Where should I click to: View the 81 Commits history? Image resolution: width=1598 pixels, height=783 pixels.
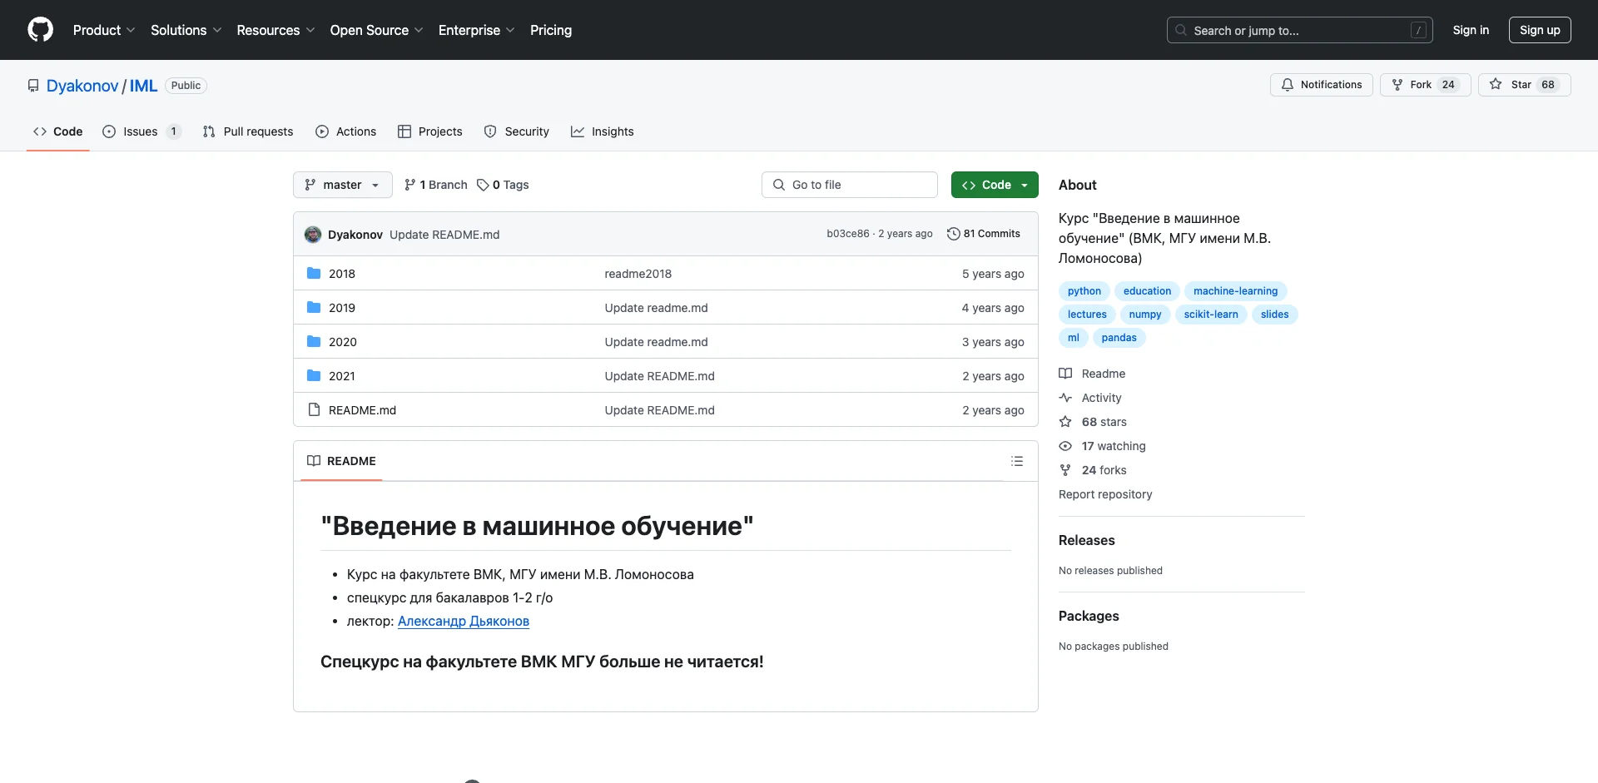(984, 234)
